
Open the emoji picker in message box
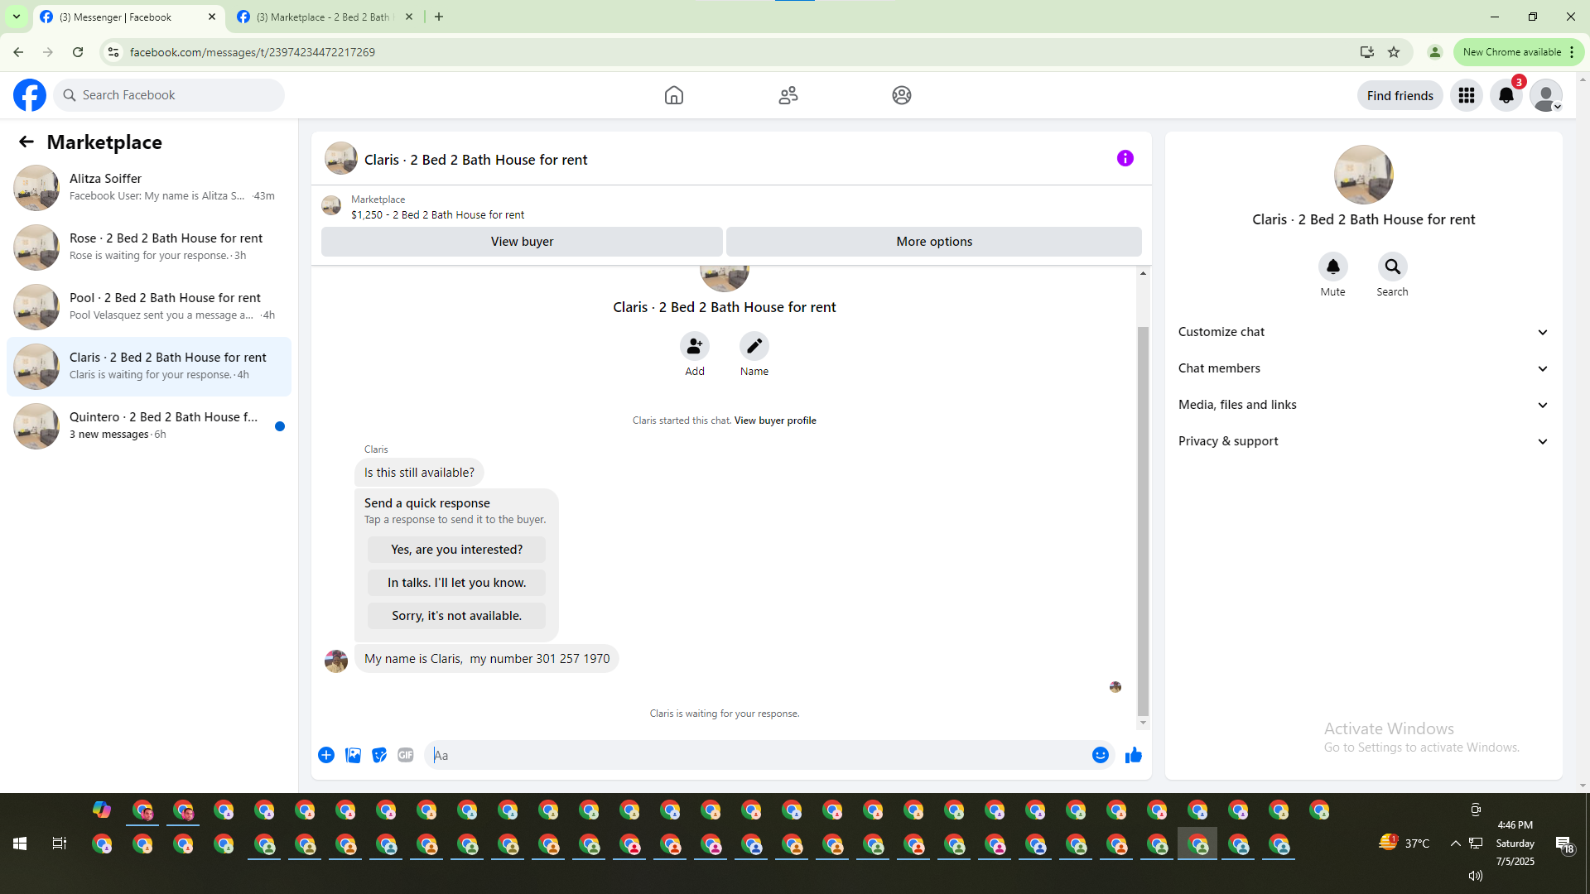pos(1100,755)
